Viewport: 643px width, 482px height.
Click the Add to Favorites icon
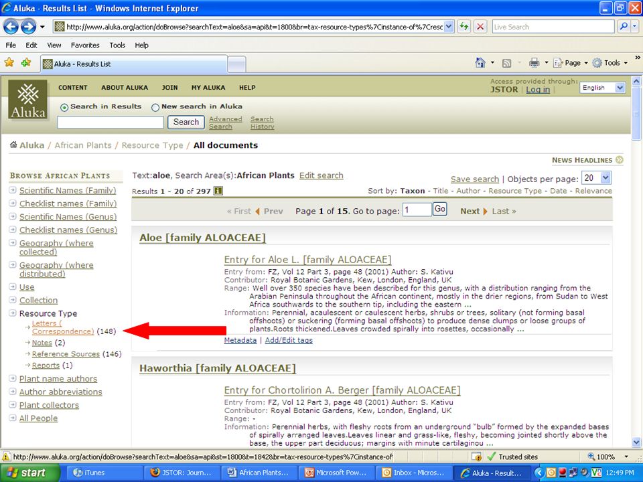coord(26,62)
